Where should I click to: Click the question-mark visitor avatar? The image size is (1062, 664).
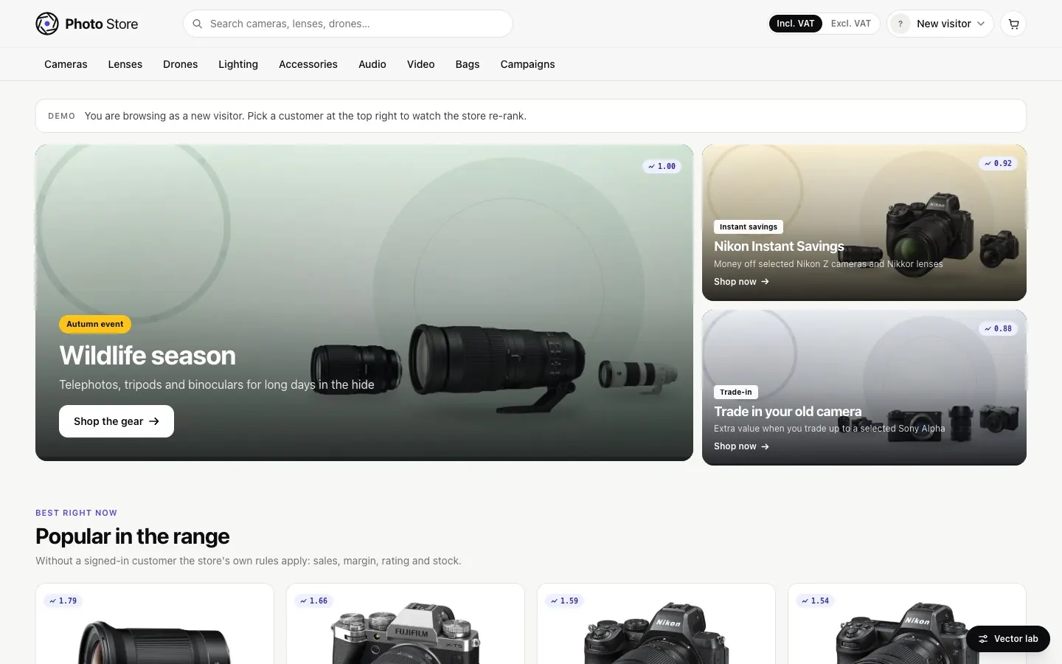[900, 24]
